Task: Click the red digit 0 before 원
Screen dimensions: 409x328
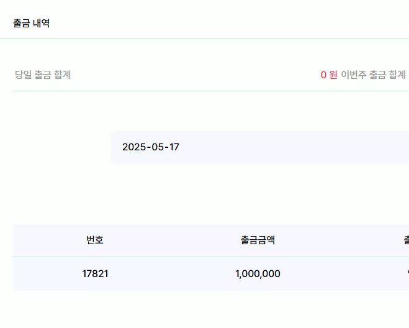Action: tap(323, 75)
